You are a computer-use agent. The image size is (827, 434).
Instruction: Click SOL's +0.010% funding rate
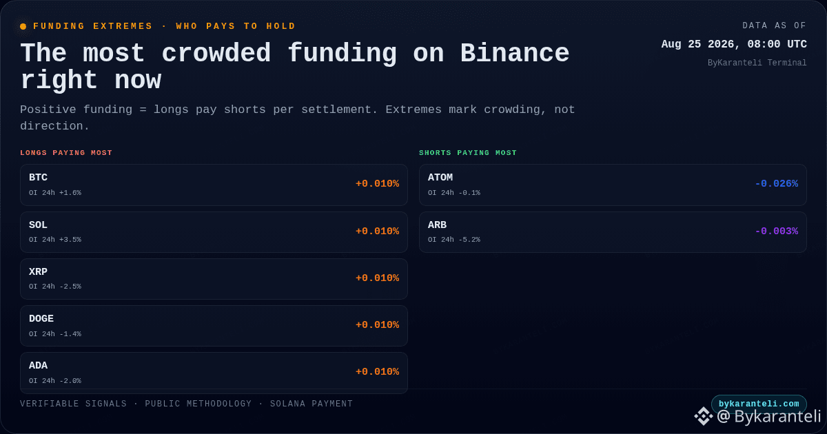[x=377, y=231]
